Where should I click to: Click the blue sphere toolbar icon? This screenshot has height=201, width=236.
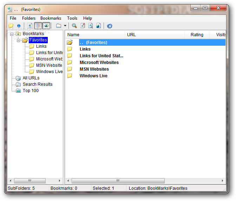pyautogui.click(x=19, y=26)
